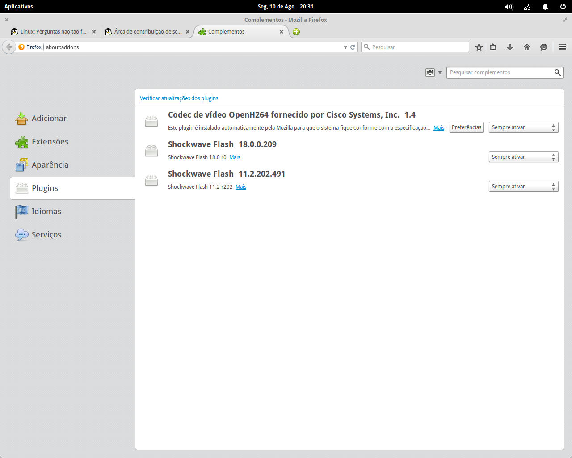Click the OpenH264 plugin brick icon
572x458 pixels.
(151, 121)
